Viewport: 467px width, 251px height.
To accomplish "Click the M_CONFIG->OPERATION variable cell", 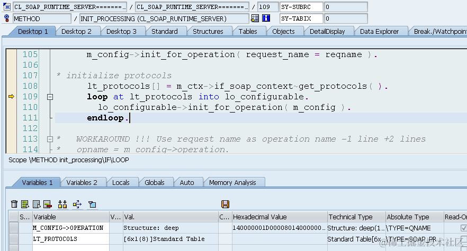I will (71, 228).
